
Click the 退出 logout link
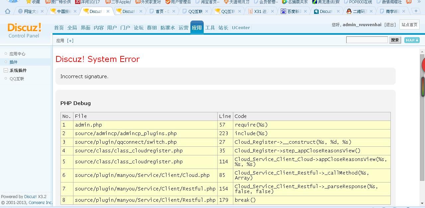click(x=390, y=25)
